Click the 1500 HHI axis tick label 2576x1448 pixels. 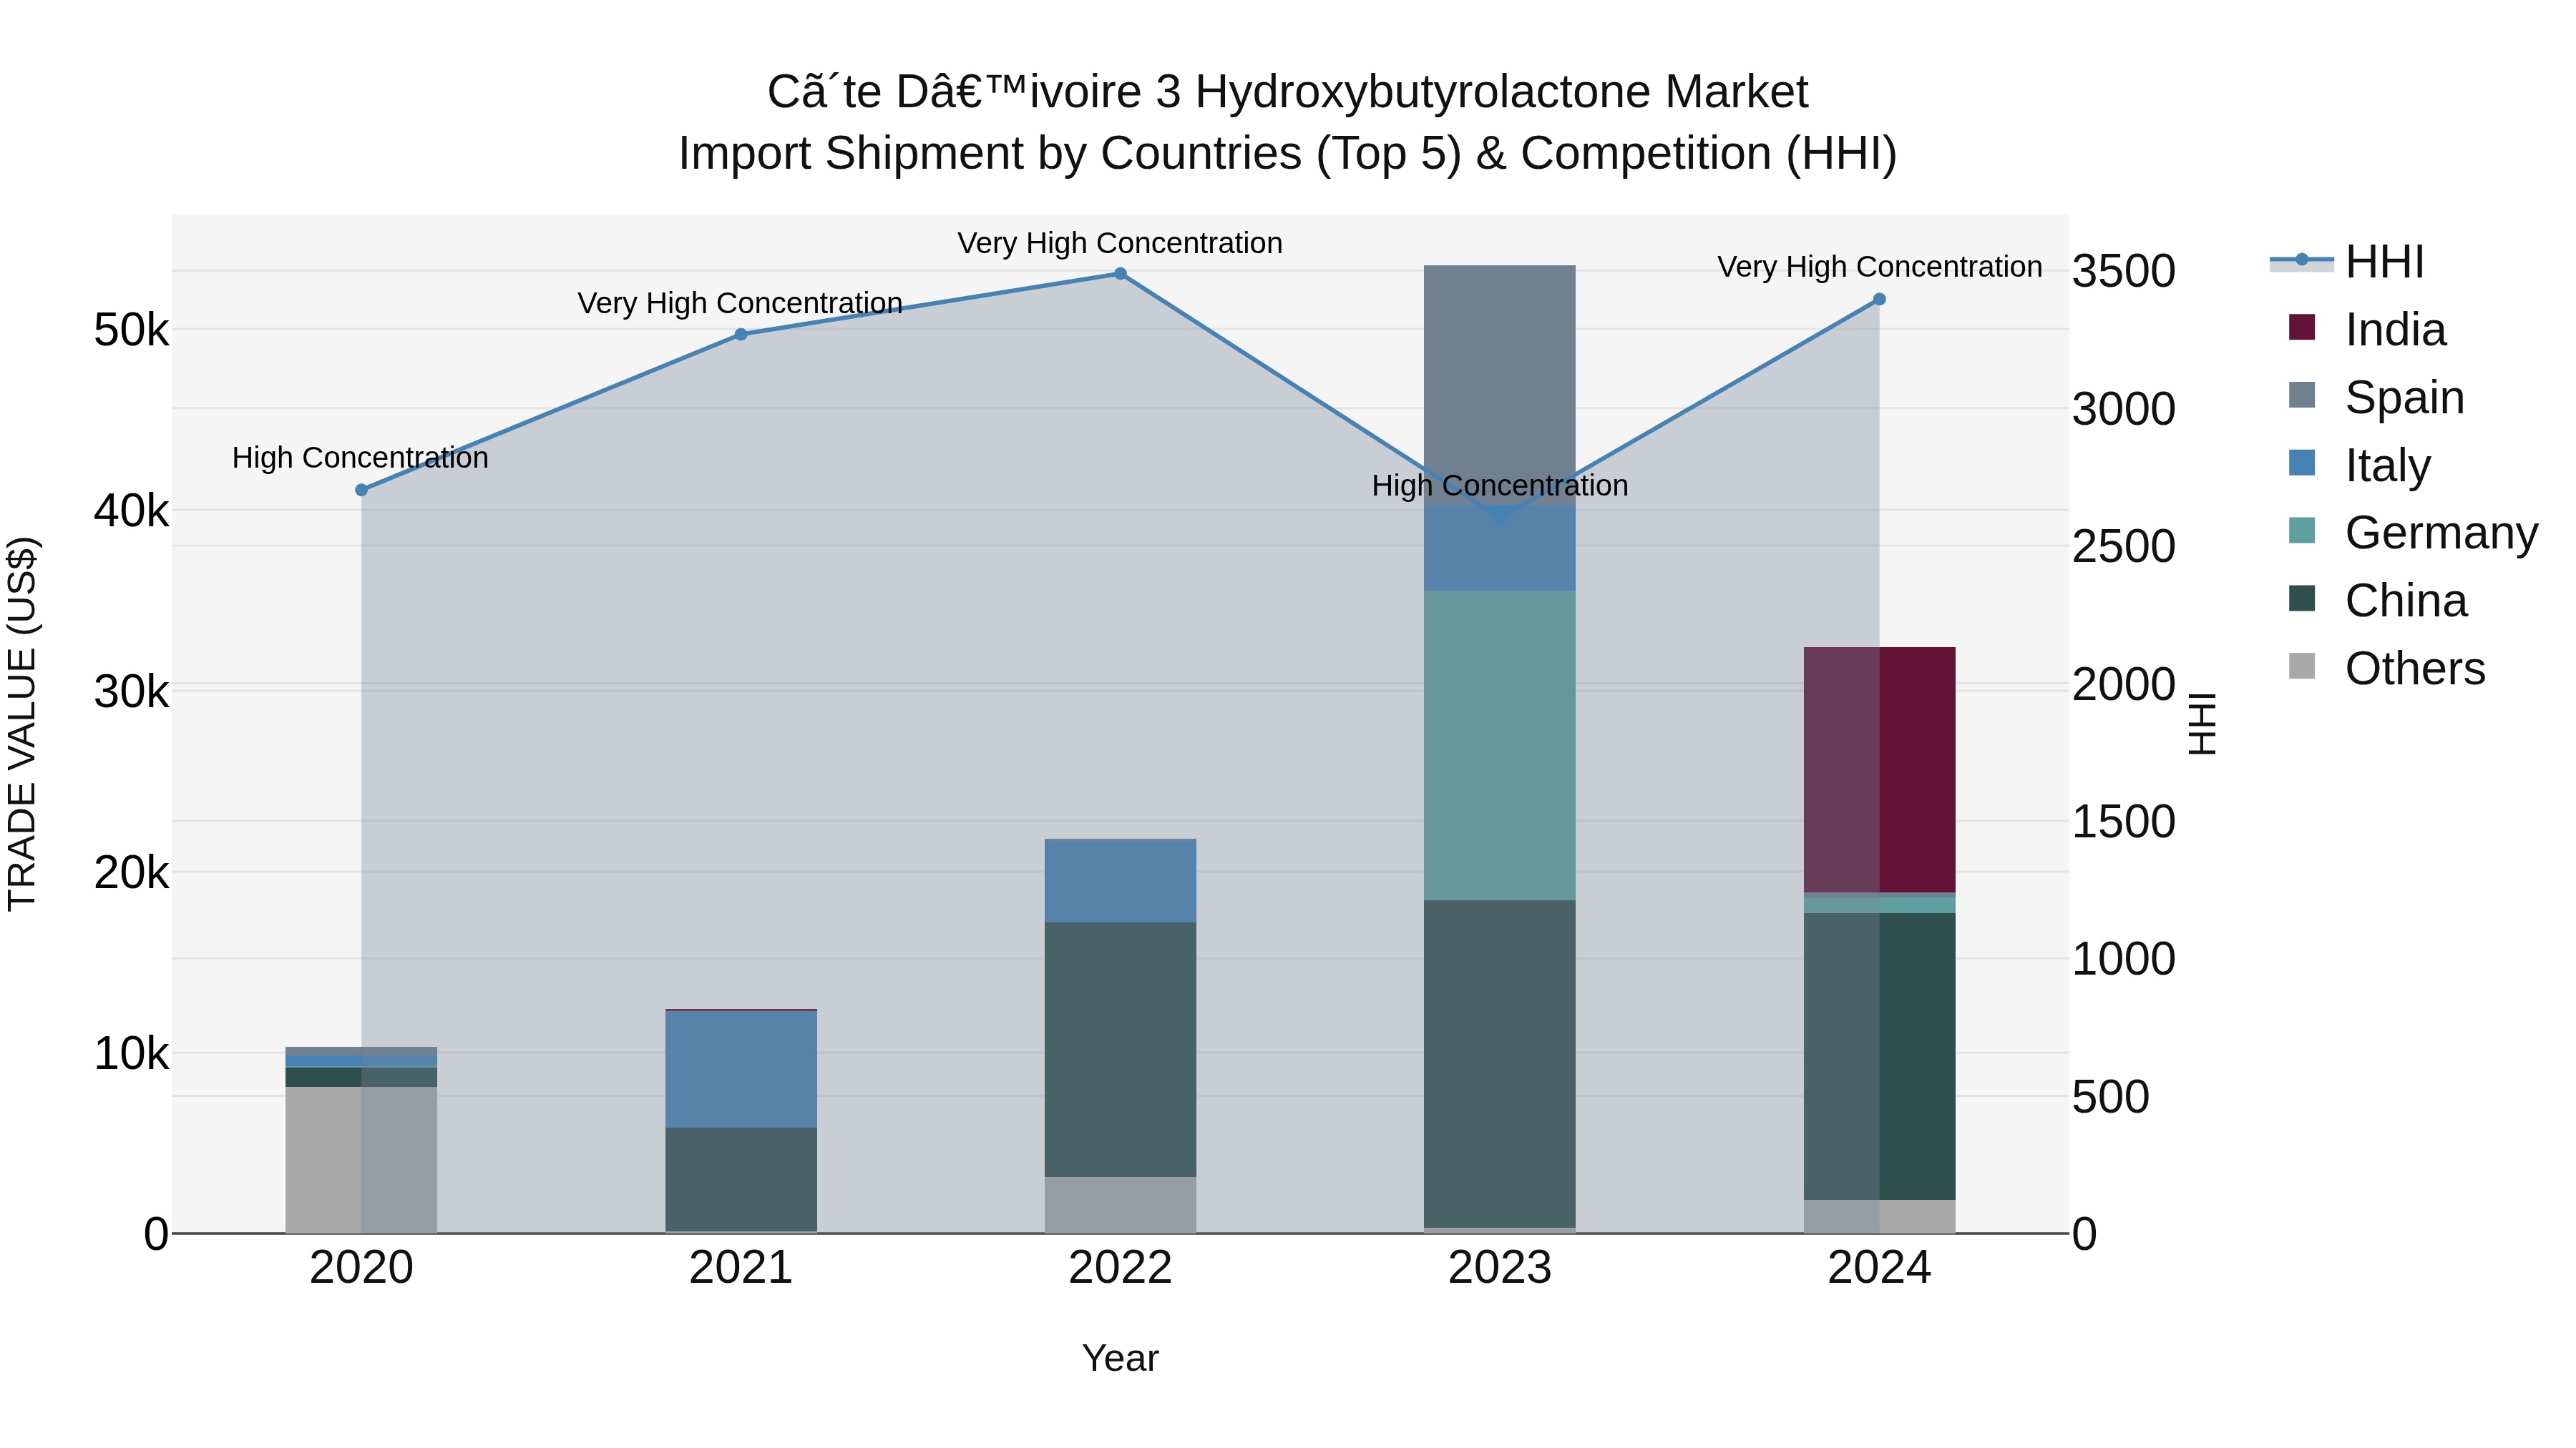2124,822
